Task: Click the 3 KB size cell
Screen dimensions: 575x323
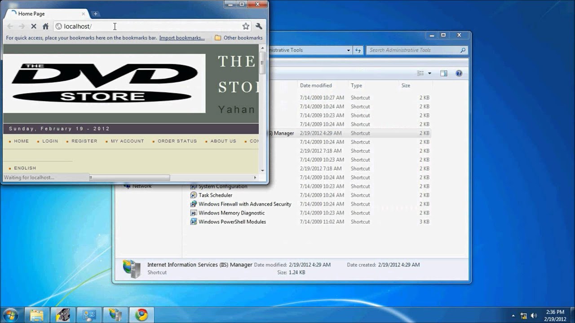Action: point(425,222)
